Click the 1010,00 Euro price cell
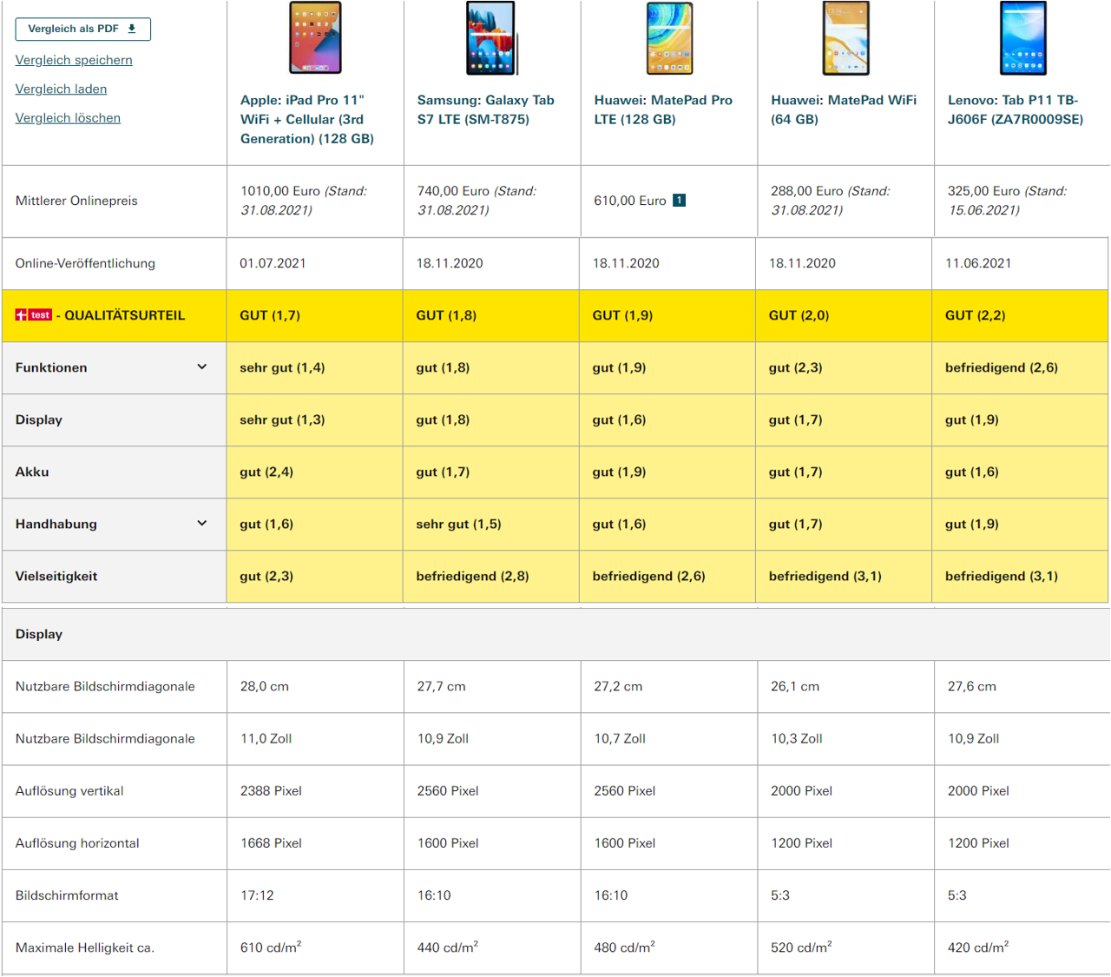Image resolution: width=1111 pixels, height=977 pixels. pos(315,201)
